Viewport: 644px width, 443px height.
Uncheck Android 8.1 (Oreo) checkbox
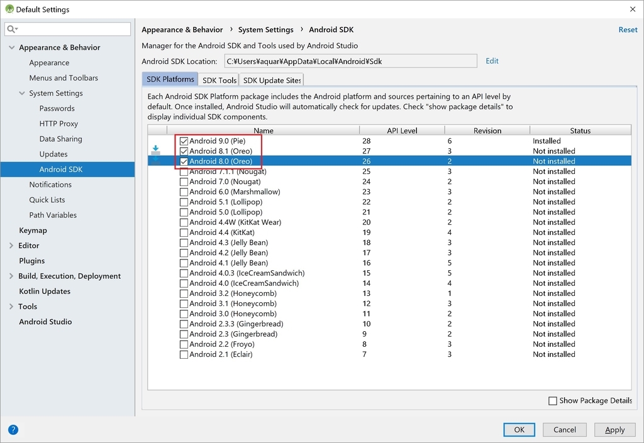[184, 151]
